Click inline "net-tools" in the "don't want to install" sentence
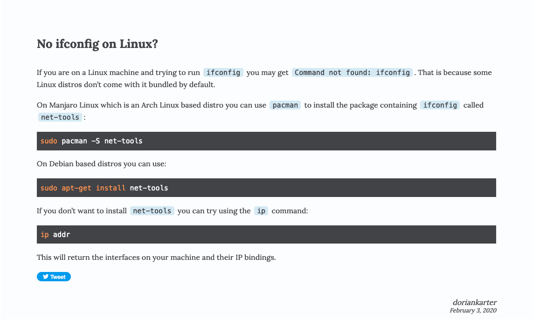The image size is (533, 319). pos(152,210)
